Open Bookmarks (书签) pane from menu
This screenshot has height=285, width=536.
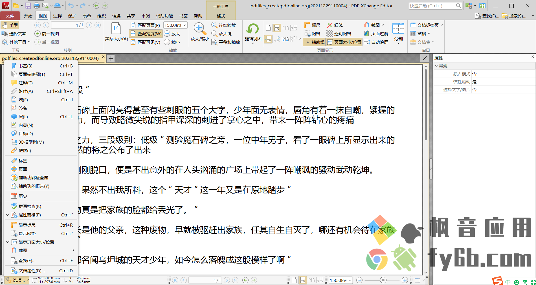[x=42, y=66]
